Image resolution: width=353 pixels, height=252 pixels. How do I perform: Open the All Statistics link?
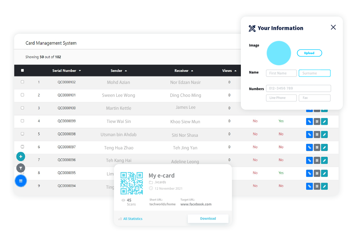[132, 219]
